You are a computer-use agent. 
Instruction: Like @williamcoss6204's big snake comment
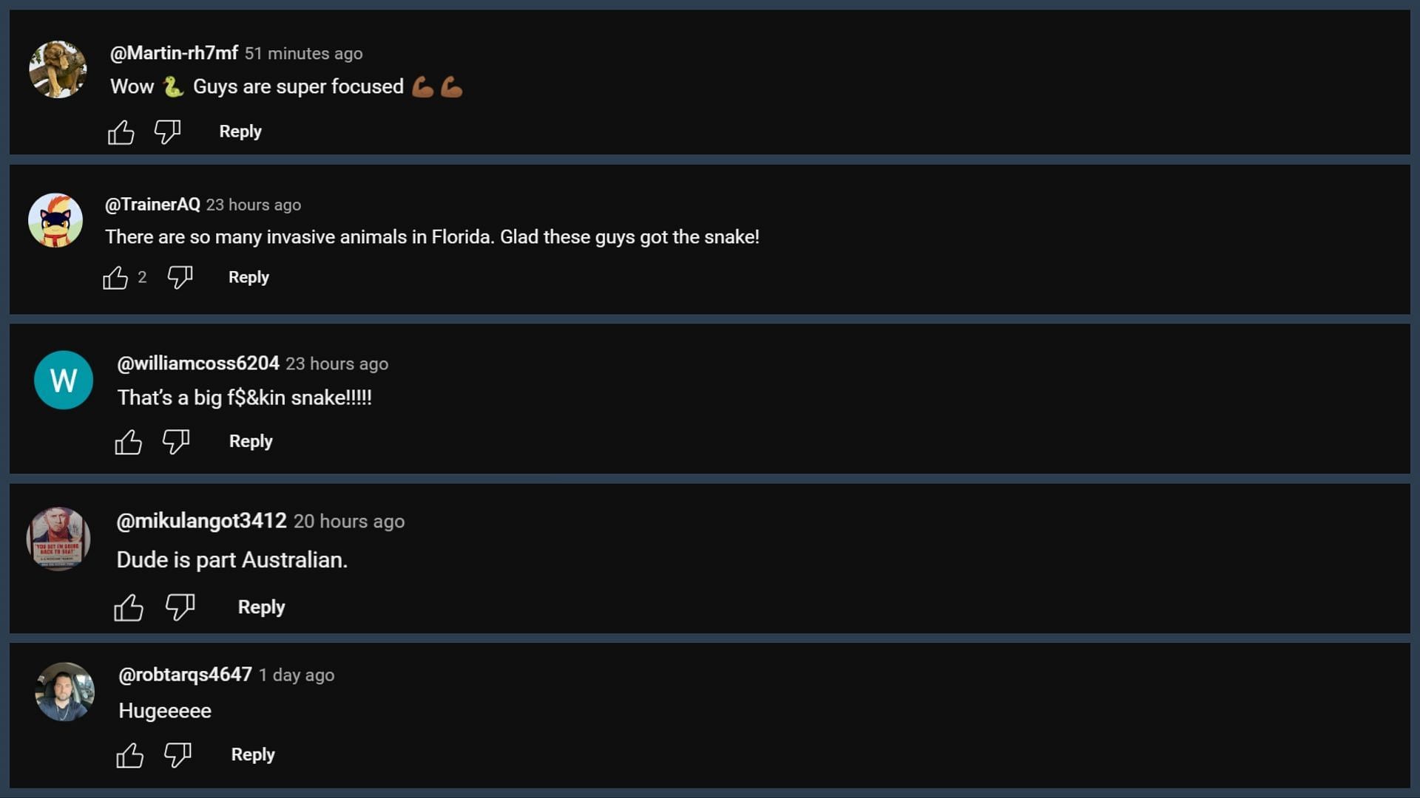tap(128, 442)
